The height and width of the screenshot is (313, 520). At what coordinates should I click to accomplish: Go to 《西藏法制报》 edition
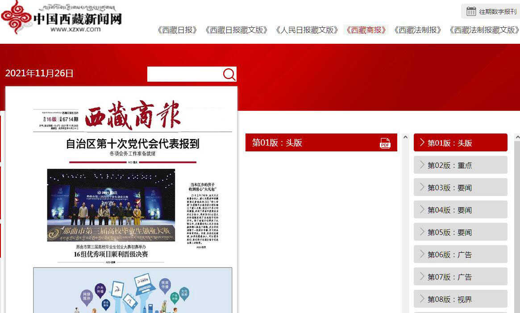417,30
